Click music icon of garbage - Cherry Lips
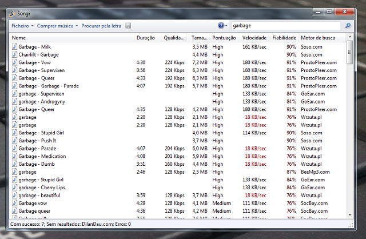366x239 pixels. tap(14, 188)
